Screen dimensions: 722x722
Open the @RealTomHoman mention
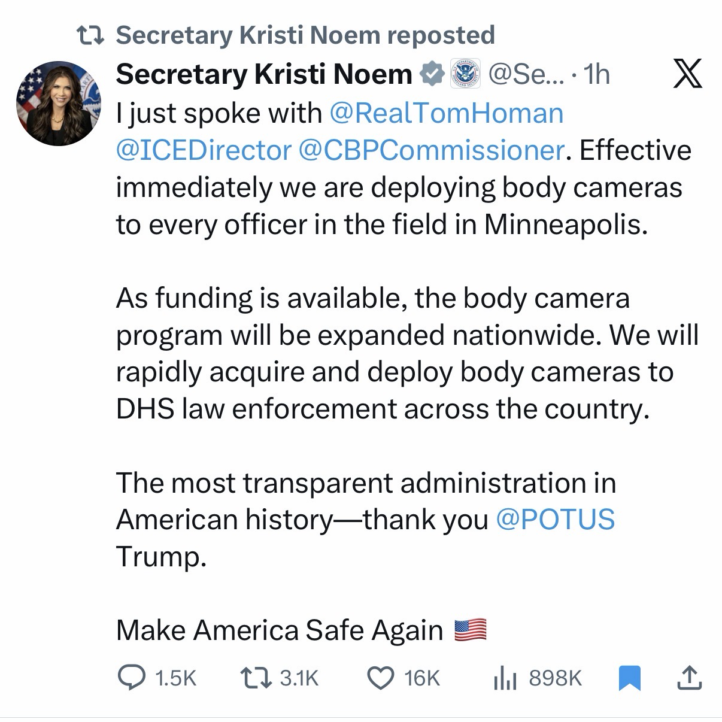tap(447, 113)
